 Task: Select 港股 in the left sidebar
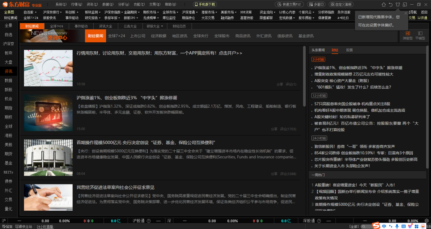[8, 136]
